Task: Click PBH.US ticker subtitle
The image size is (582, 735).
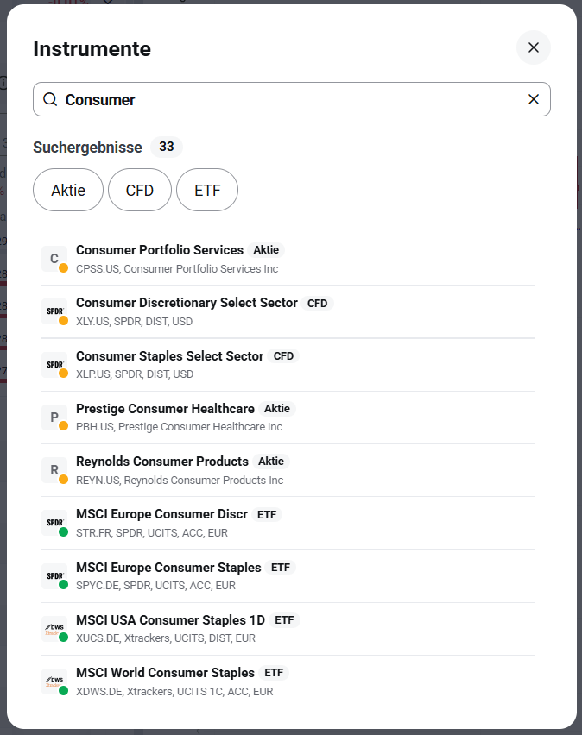Action: click(x=179, y=427)
